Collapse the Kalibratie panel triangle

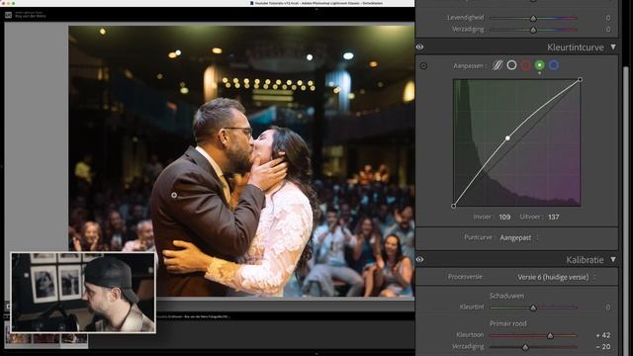[x=613, y=259]
